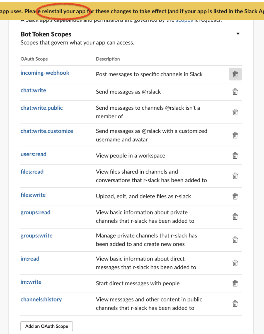The height and width of the screenshot is (334, 264).
Task: Remove the groups:read scope
Action: pyautogui.click(x=235, y=217)
